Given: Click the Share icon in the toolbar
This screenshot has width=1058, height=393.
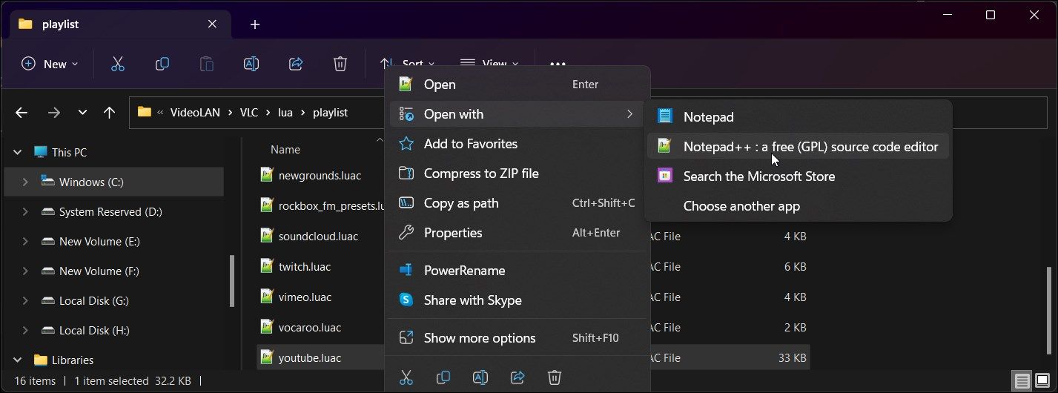Looking at the screenshot, I should pyautogui.click(x=295, y=64).
